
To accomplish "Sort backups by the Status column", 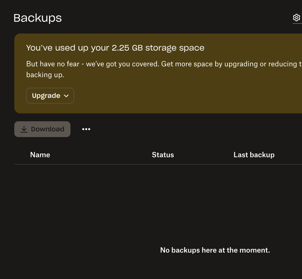I will click(x=163, y=155).
